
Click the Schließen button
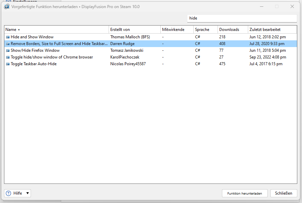click(284, 193)
